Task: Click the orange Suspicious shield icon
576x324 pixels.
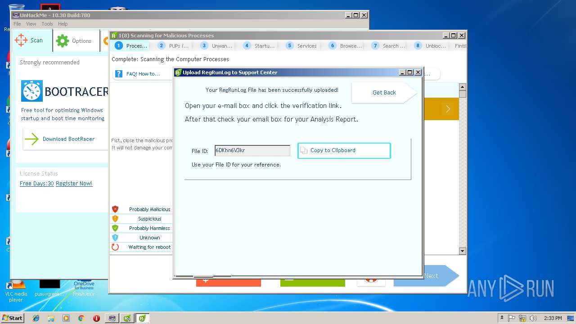Action: (115, 219)
